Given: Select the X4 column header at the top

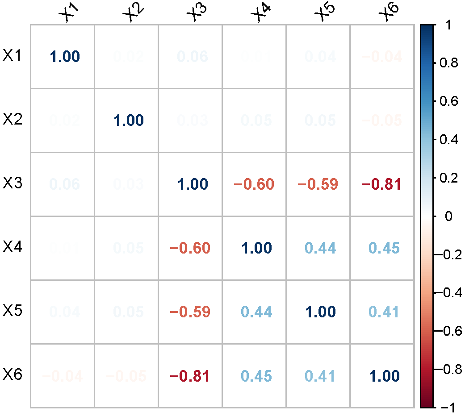Looking at the screenshot, I should pos(260,13).
